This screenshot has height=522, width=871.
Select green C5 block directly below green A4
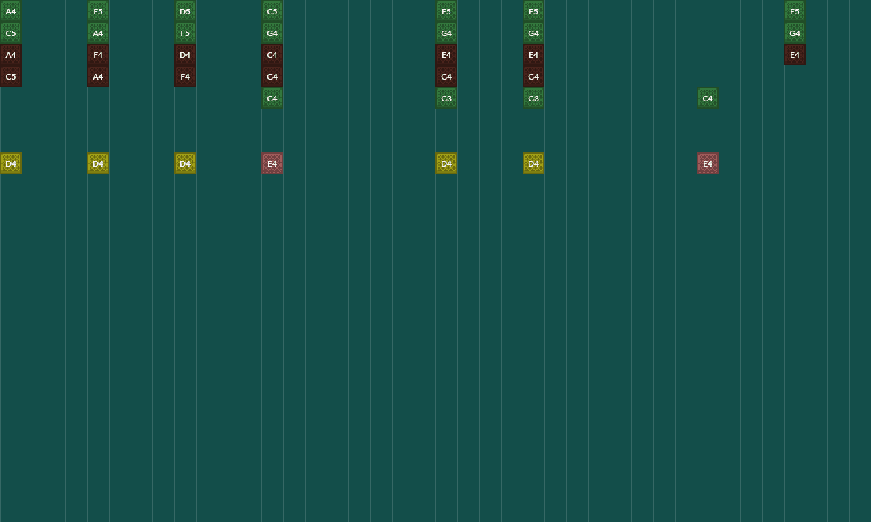(11, 33)
